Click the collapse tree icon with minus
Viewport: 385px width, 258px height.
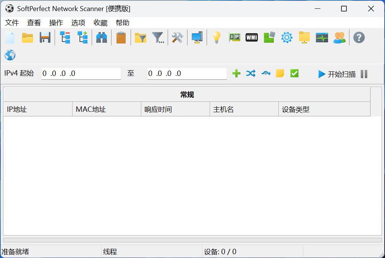pyautogui.click(x=65, y=37)
